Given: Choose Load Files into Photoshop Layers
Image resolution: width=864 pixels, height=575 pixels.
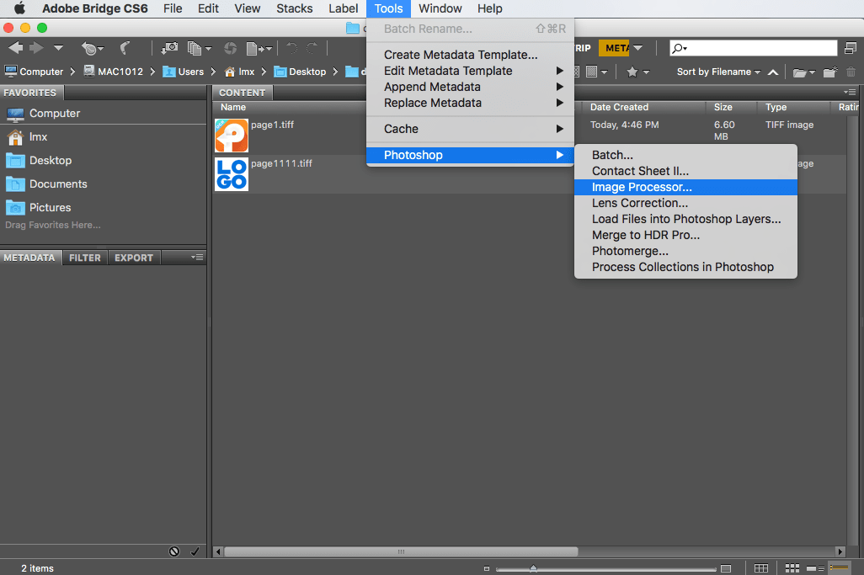Looking at the screenshot, I should pos(685,219).
